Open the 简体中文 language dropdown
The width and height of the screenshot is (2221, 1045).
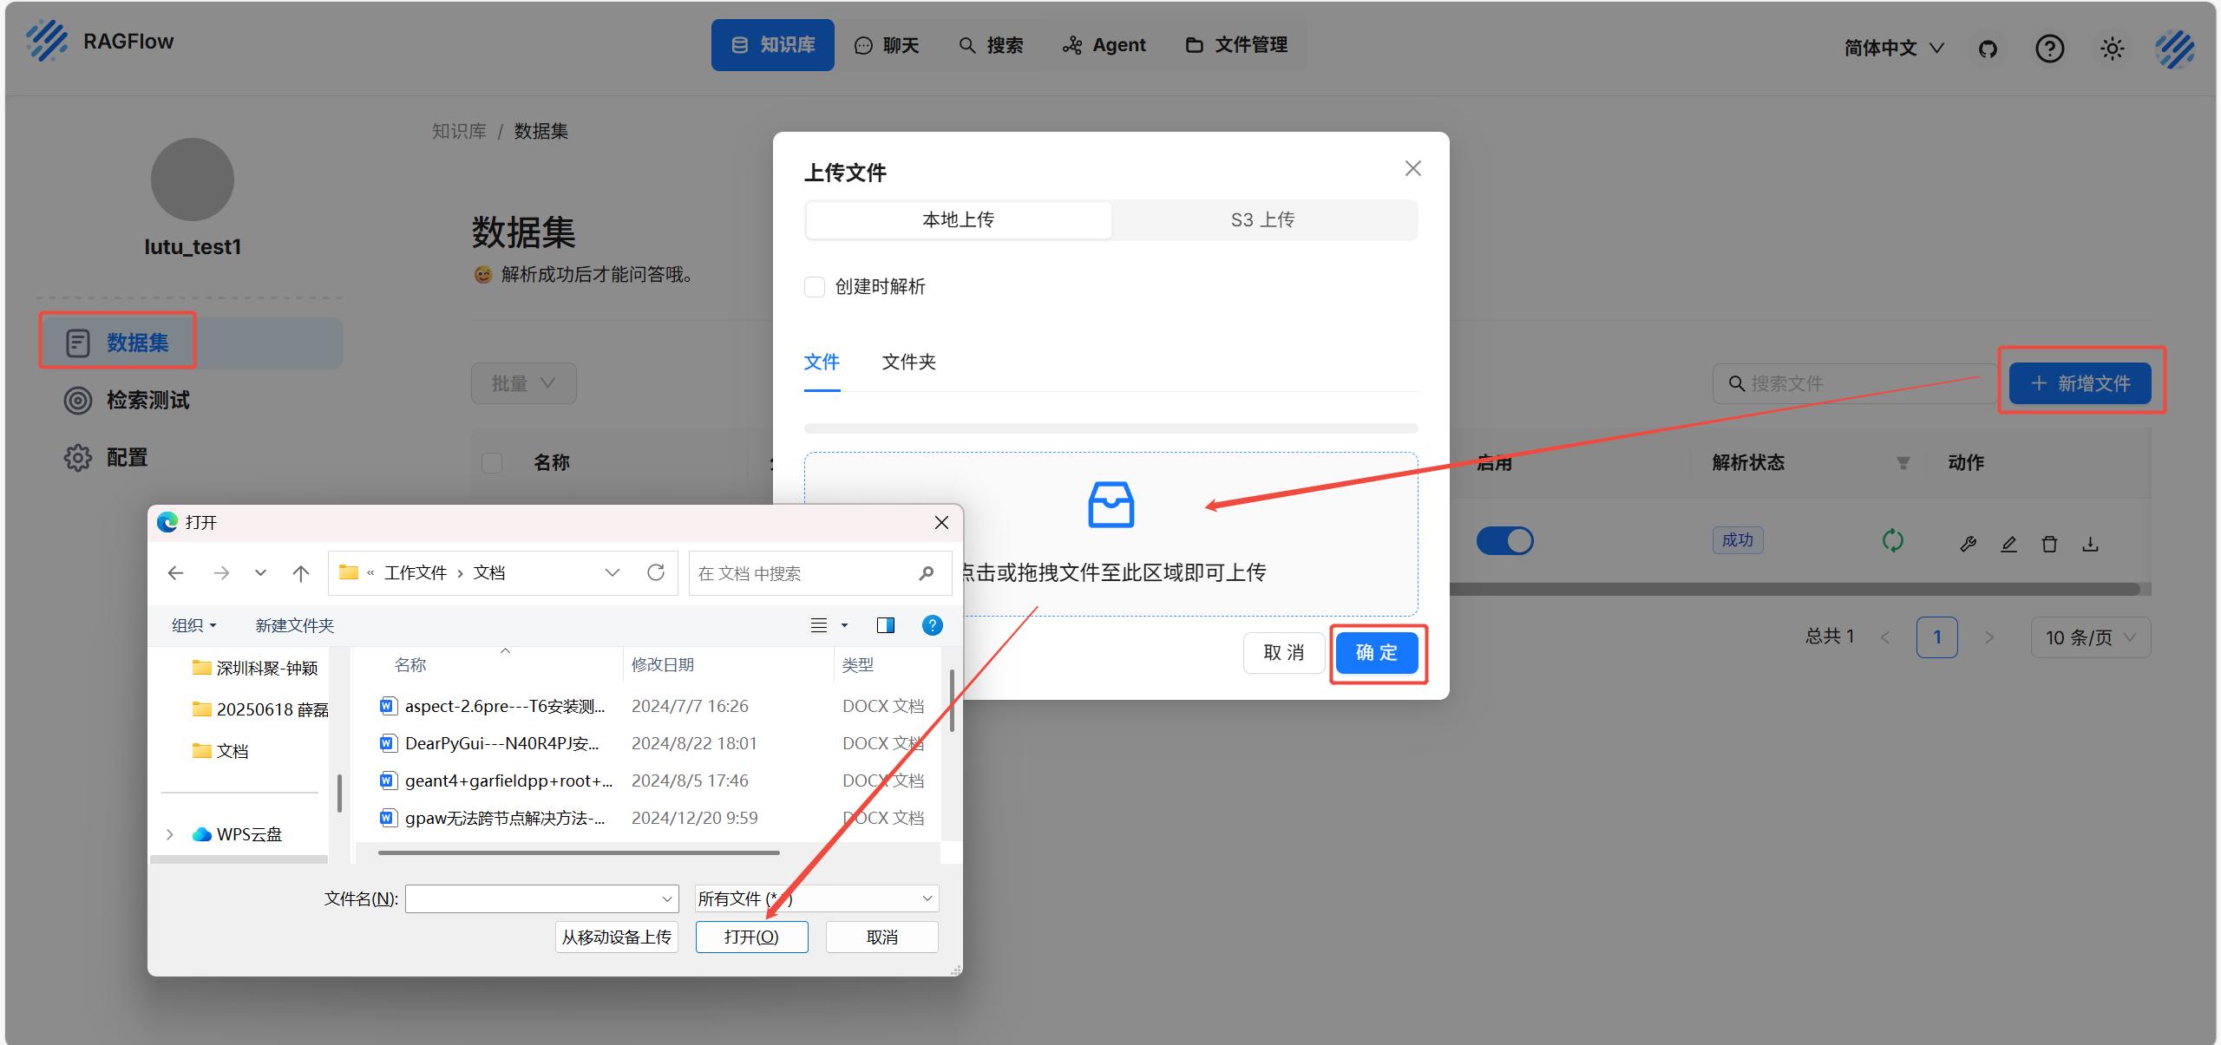point(1893,49)
